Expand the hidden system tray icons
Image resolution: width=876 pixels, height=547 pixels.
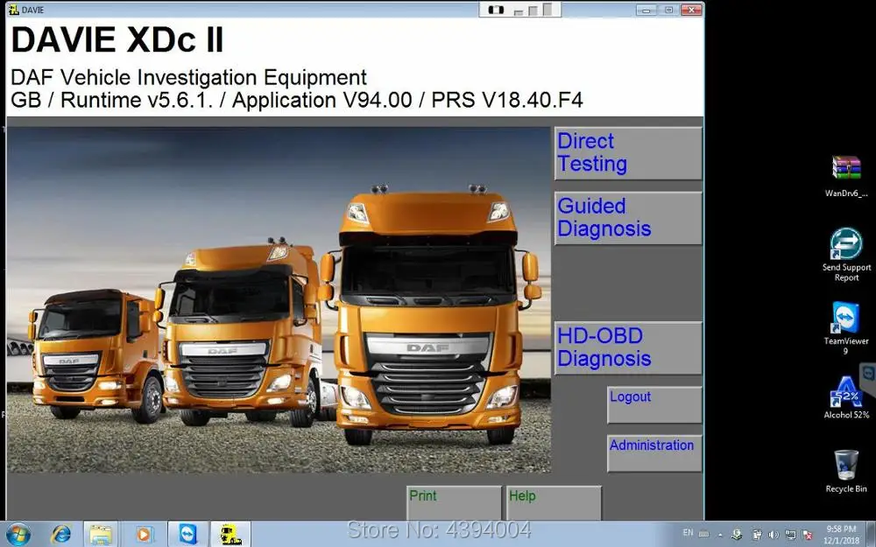tap(720, 534)
